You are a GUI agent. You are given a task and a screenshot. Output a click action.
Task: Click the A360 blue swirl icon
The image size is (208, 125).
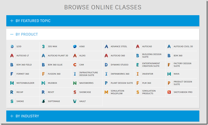tap(75, 47)
